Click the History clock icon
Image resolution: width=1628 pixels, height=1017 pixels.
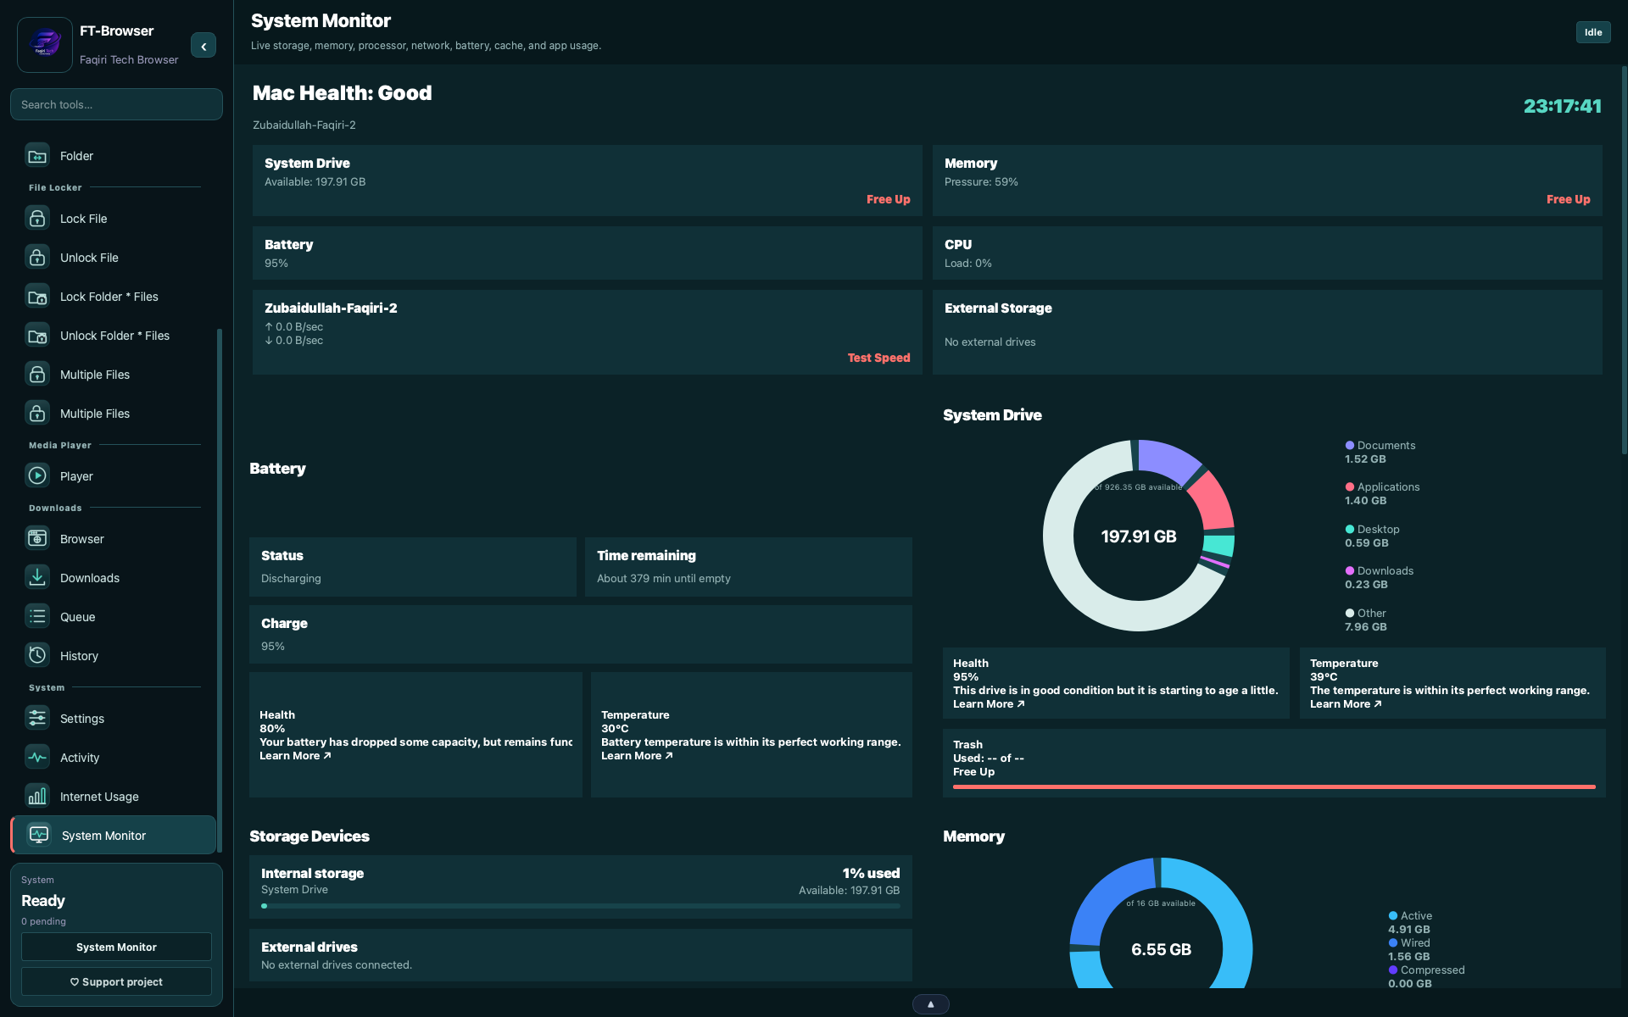(37, 656)
